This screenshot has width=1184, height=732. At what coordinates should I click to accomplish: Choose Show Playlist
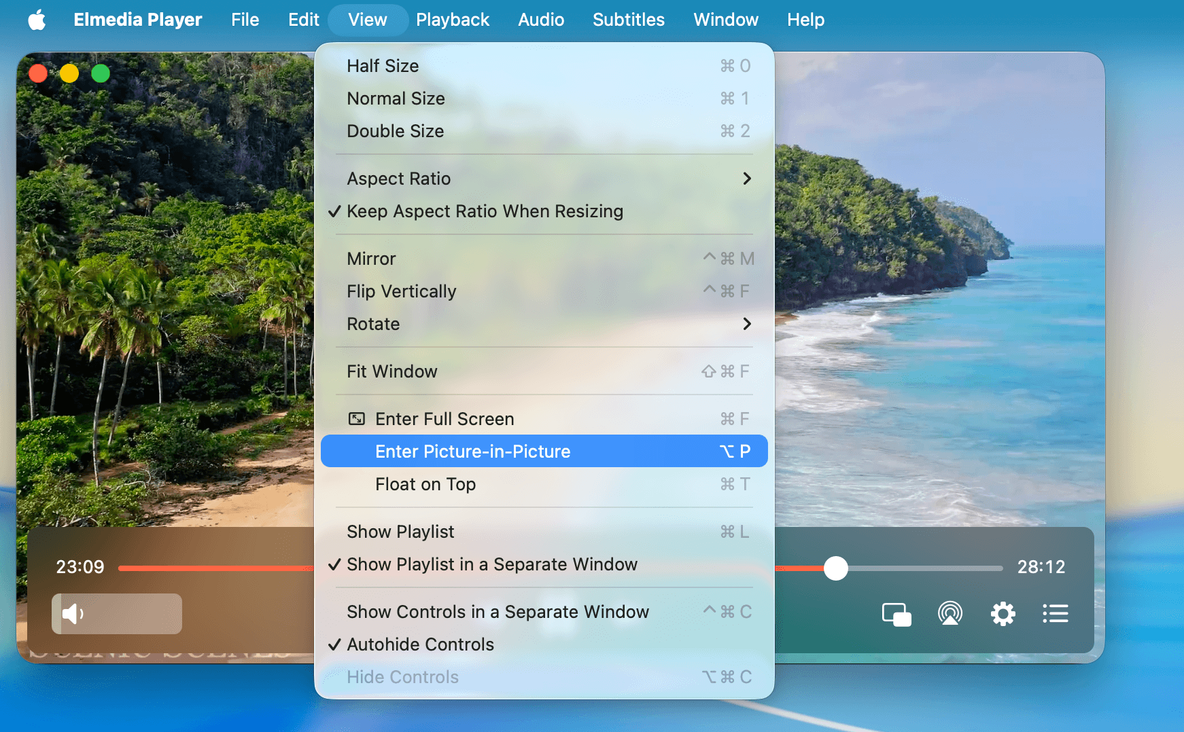[x=544, y=532]
